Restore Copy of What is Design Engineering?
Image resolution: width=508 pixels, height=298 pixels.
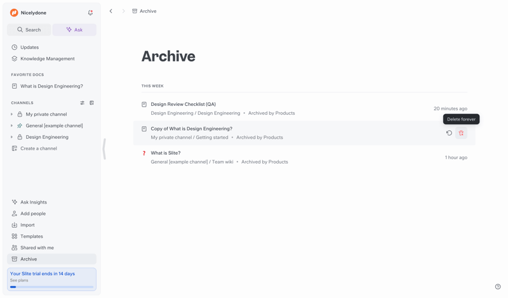coord(449,133)
